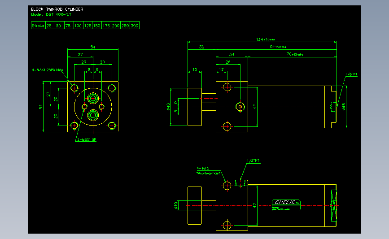Click the 'BLOCK TWINROD CYLINDER' title text
The height and width of the screenshot is (239, 389).
[x=57, y=9]
